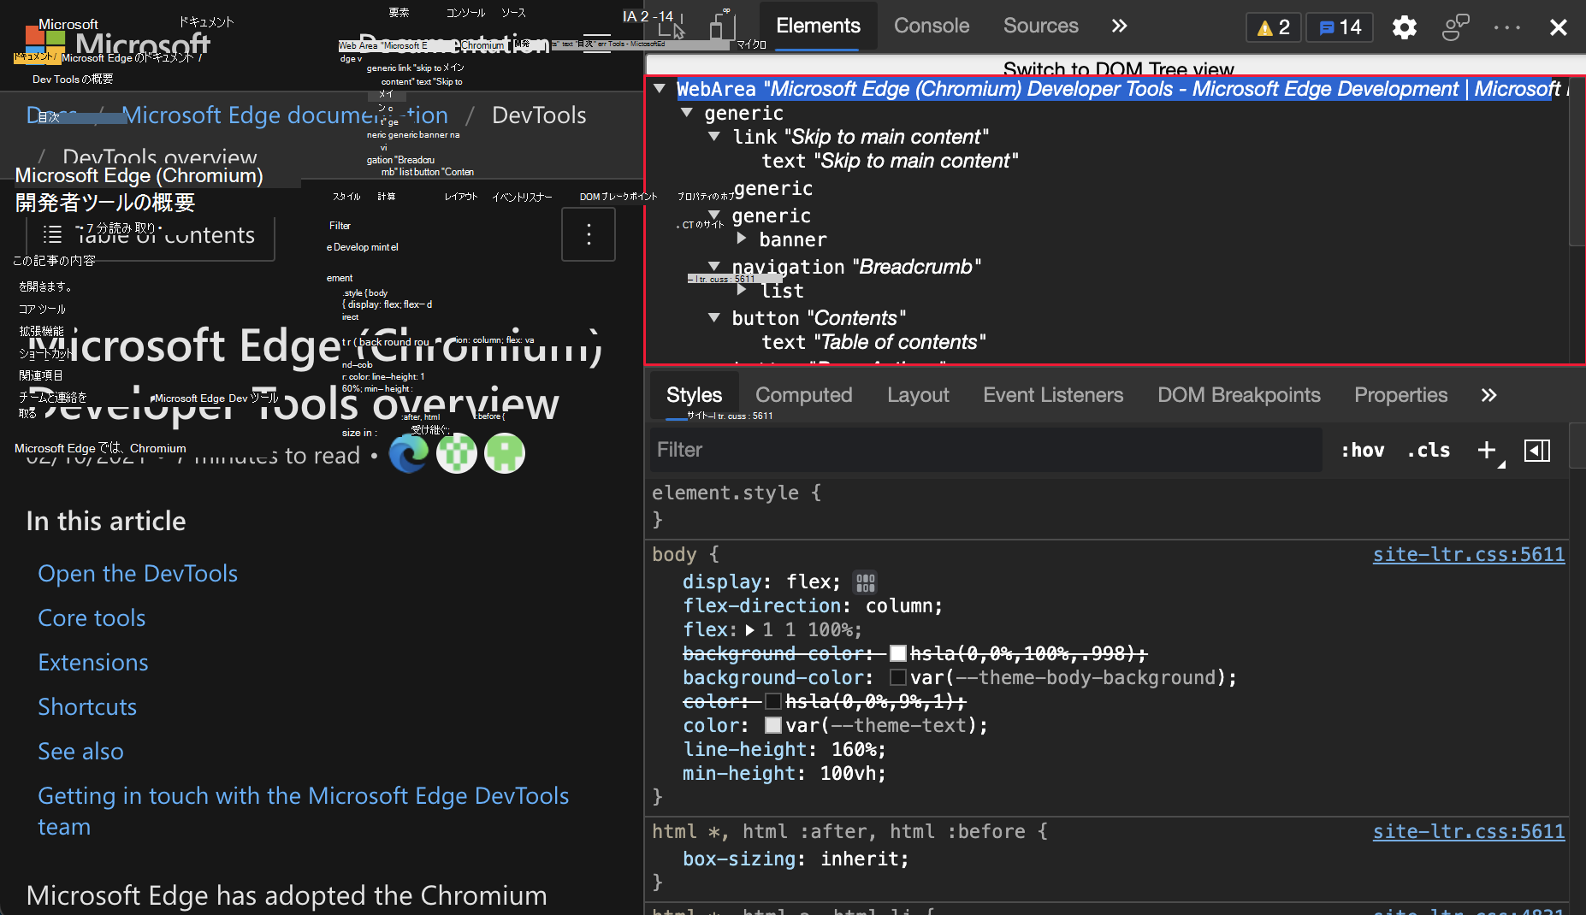Go to Shortcuts section link
The width and height of the screenshot is (1586, 915).
[x=87, y=706]
